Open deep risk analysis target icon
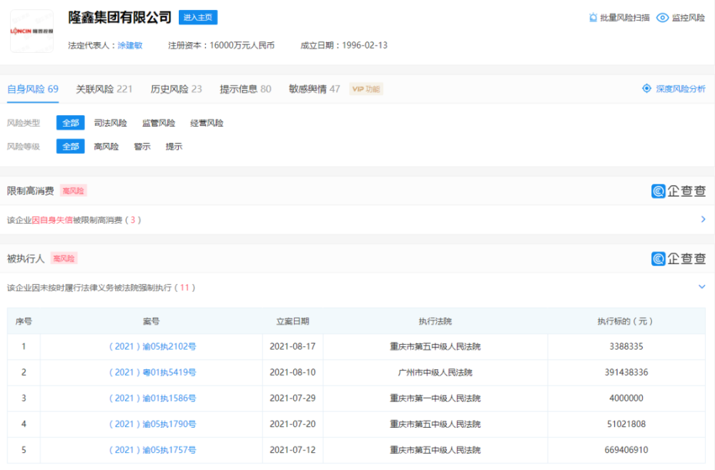This screenshot has width=715, height=470. [646, 89]
